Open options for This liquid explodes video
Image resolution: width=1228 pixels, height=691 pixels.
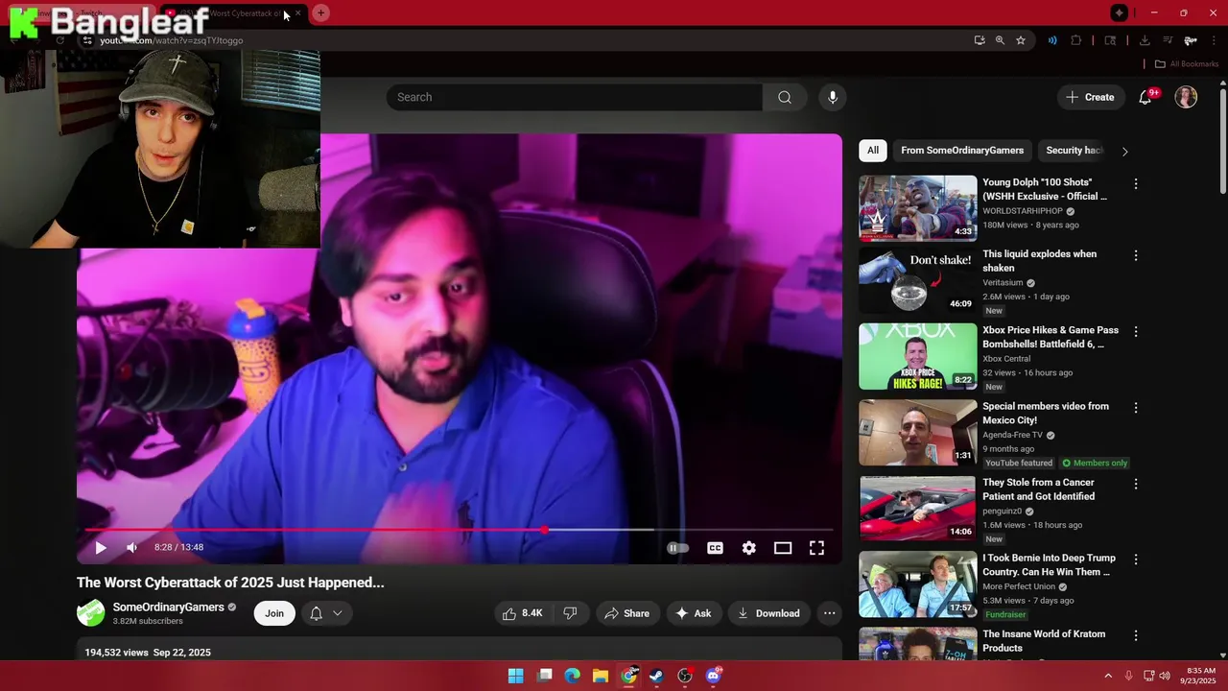tap(1136, 255)
